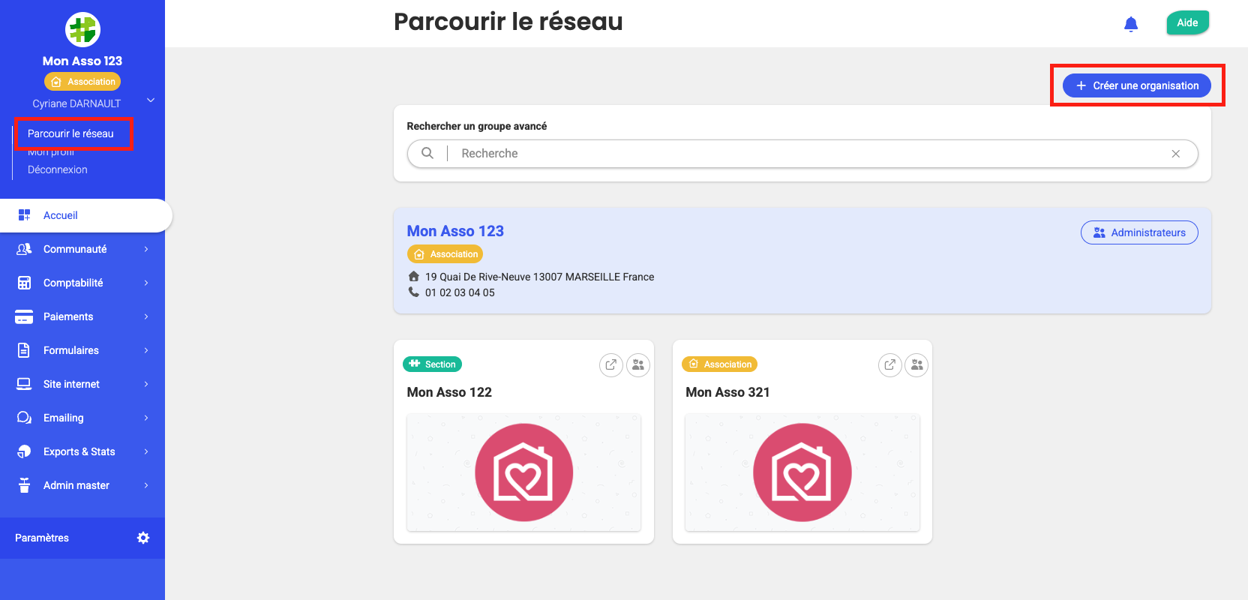Clear search with the X icon
Image resolution: width=1248 pixels, height=600 pixels.
pyautogui.click(x=1175, y=154)
